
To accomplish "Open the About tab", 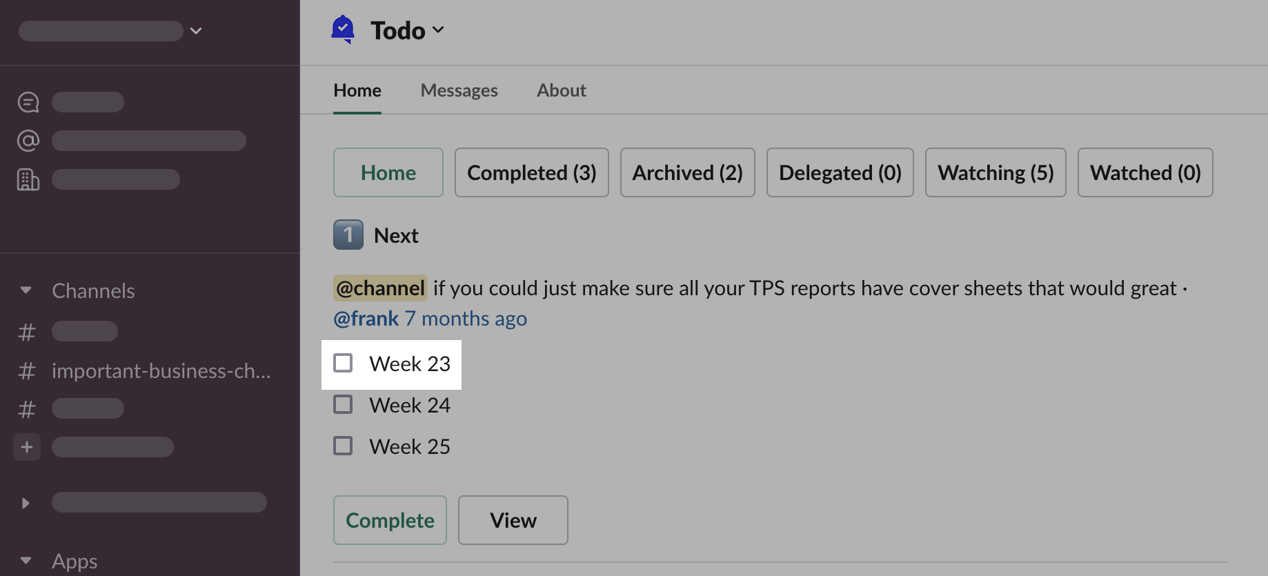I will [x=562, y=90].
